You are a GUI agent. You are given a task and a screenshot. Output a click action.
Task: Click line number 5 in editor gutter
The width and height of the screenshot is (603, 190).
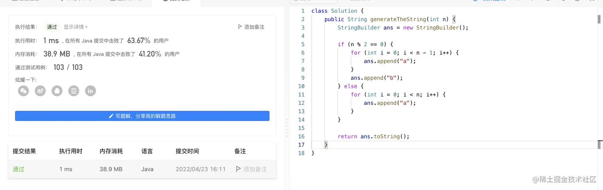[303, 44]
